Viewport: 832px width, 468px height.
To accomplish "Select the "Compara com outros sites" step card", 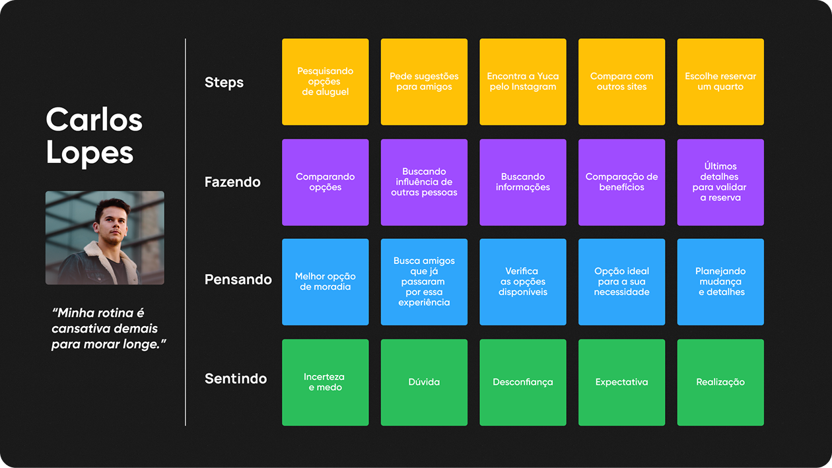I will (x=621, y=82).
